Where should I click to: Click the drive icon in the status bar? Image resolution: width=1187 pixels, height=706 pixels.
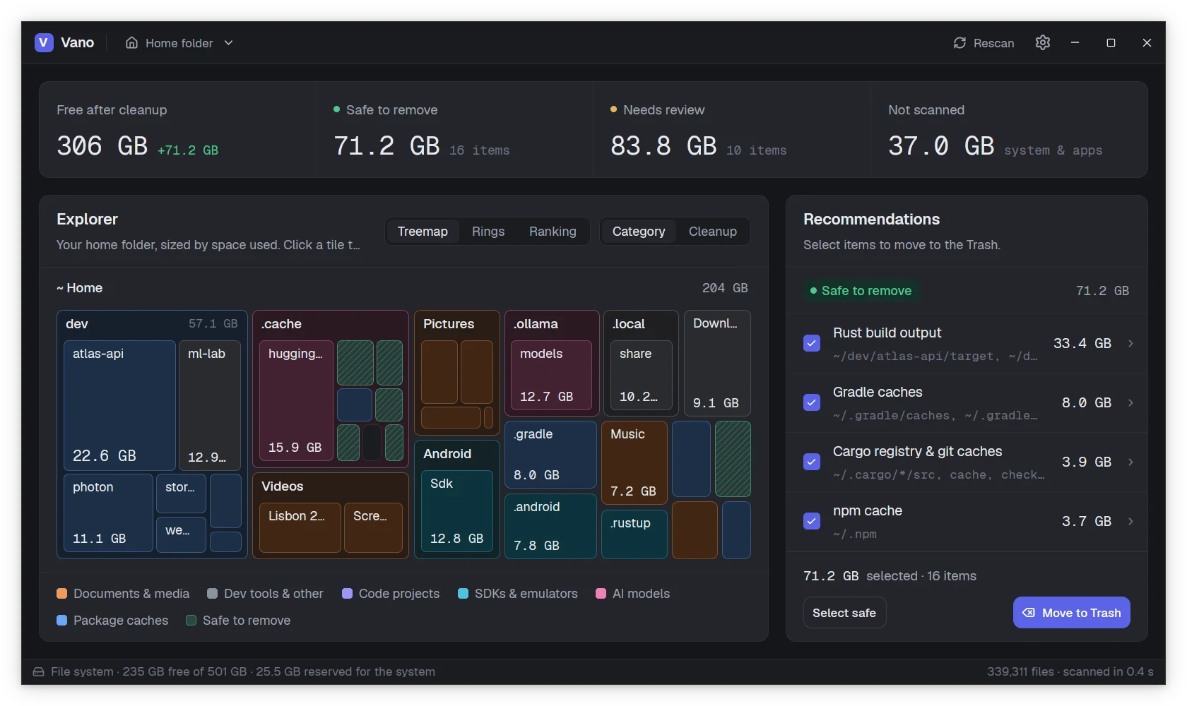click(x=38, y=671)
